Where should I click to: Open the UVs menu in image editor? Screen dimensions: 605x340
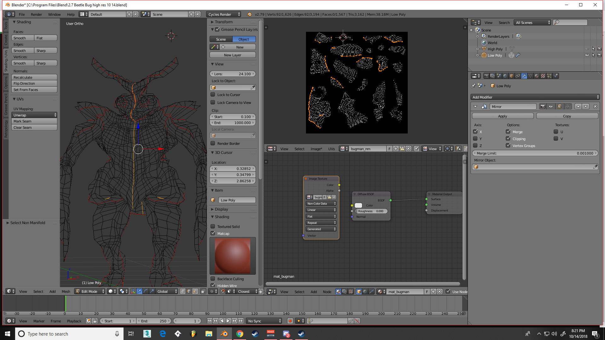coord(331,149)
